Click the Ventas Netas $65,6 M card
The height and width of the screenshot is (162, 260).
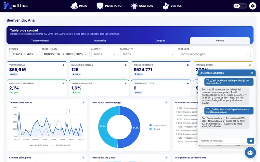point(37,69)
